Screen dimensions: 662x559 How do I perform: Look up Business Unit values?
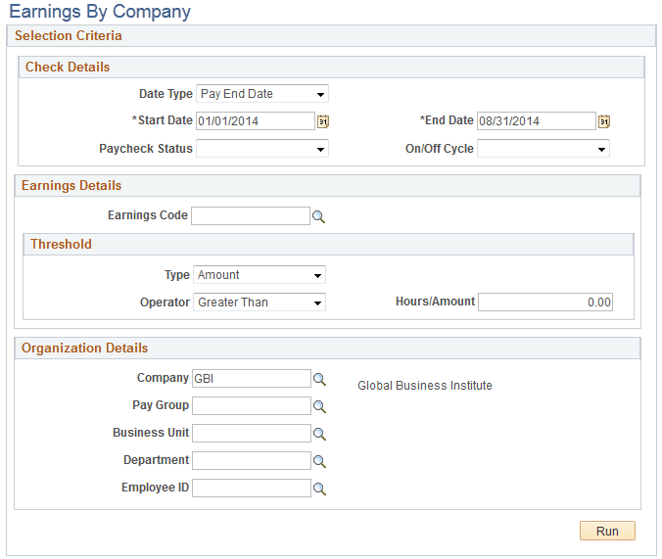pyautogui.click(x=318, y=434)
